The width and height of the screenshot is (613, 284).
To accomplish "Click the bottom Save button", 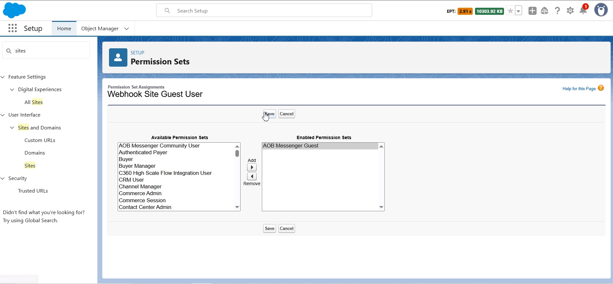I will click(x=270, y=229).
